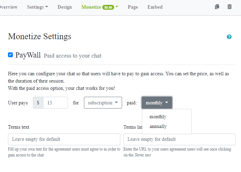This screenshot has height=172, width=241.
Task: Focus the Terms link URL field
Action: [x=179, y=139]
